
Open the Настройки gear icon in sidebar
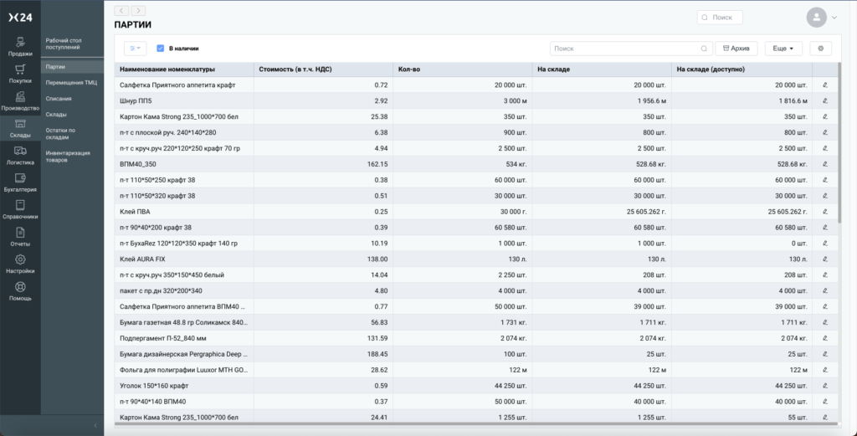20,260
